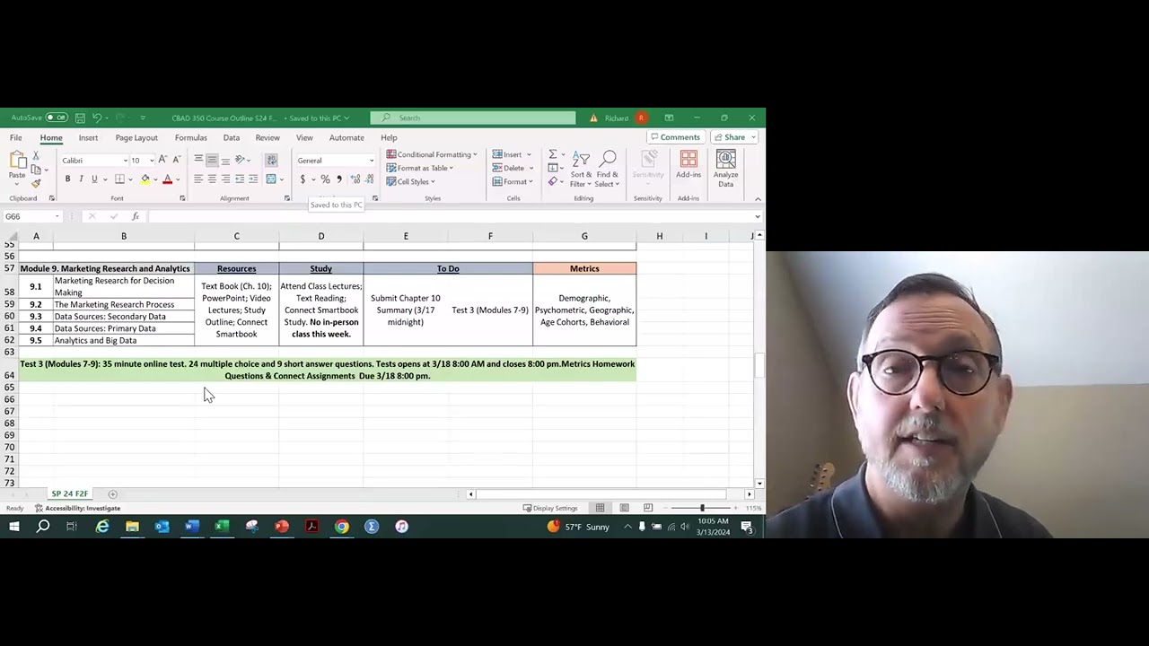Open PowerPoint from the taskbar

[282, 527]
